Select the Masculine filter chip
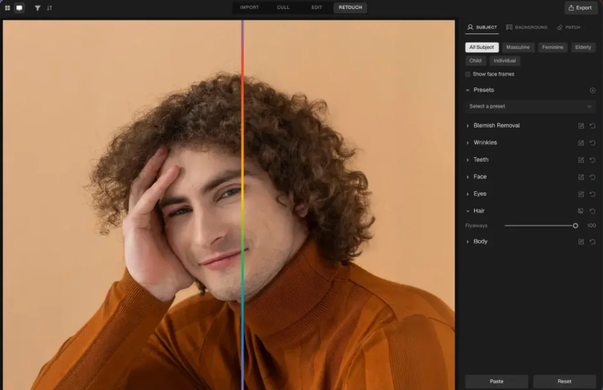The height and width of the screenshot is (390, 603). tap(518, 47)
